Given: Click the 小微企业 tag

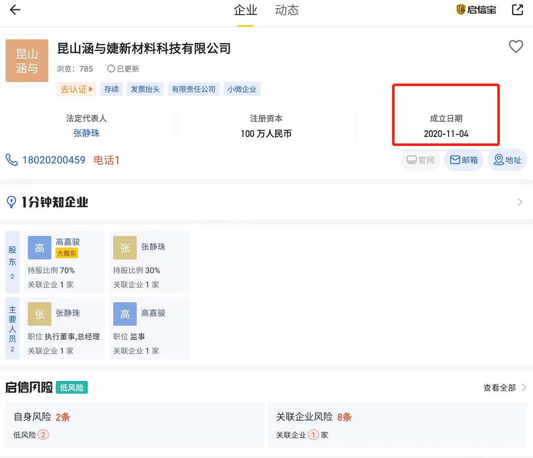Looking at the screenshot, I should (x=242, y=89).
